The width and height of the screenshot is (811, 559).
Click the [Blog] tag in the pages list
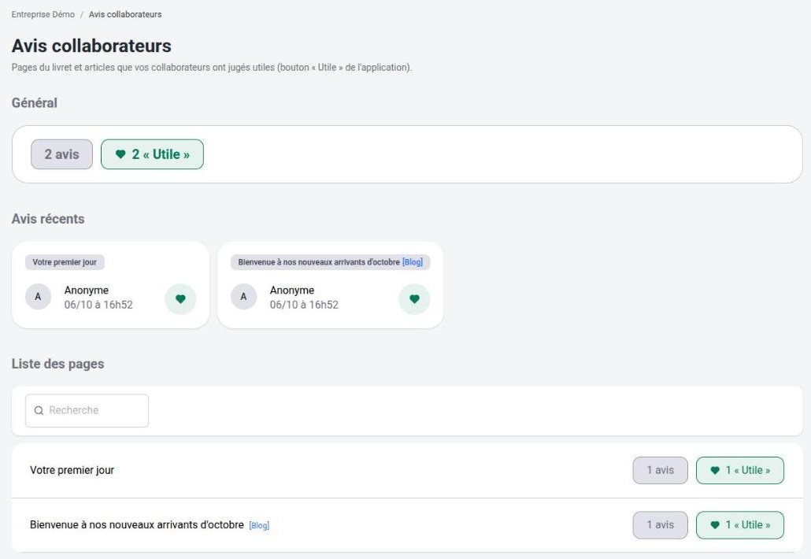259,525
